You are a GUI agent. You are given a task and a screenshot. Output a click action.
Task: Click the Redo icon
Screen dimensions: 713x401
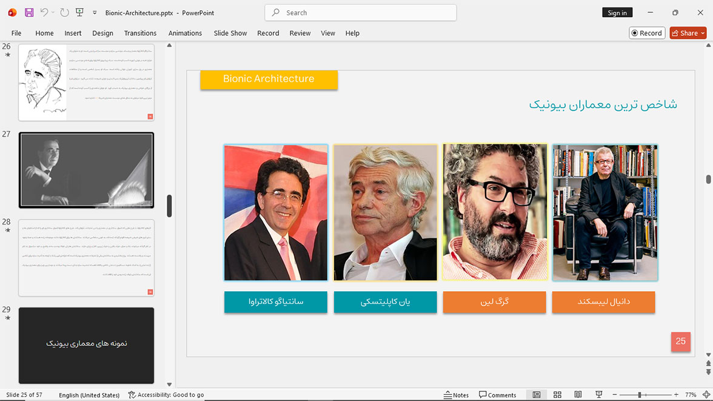coord(64,13)
